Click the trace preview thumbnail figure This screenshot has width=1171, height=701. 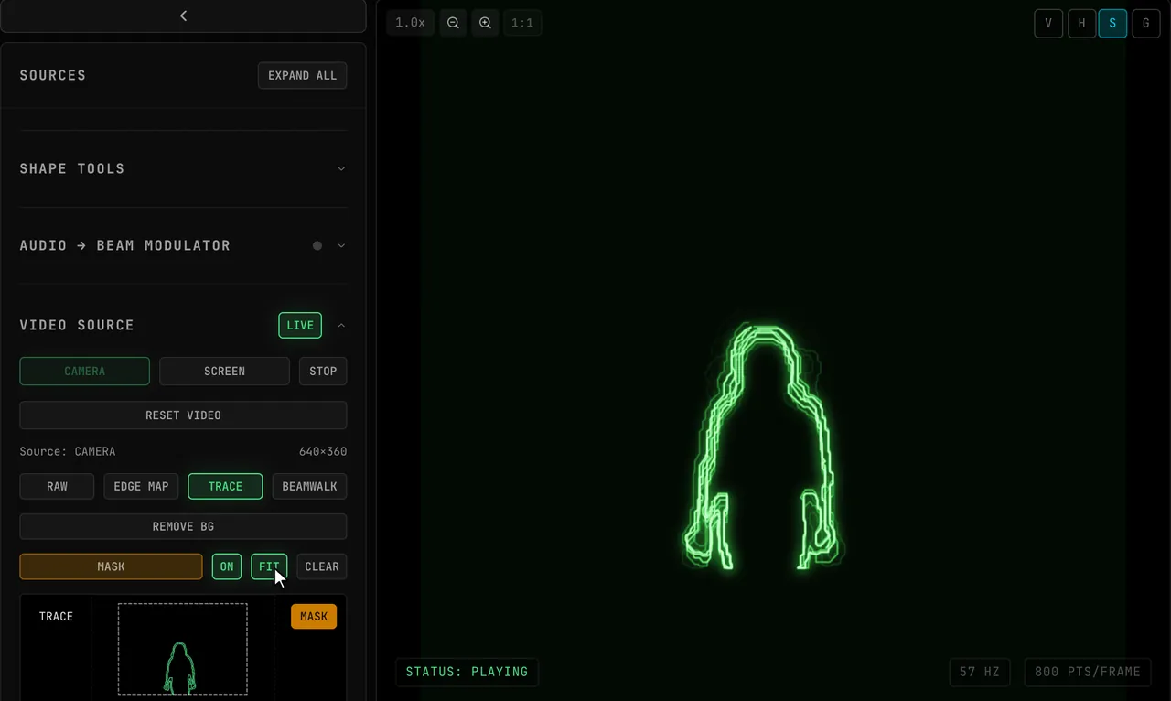179,667
